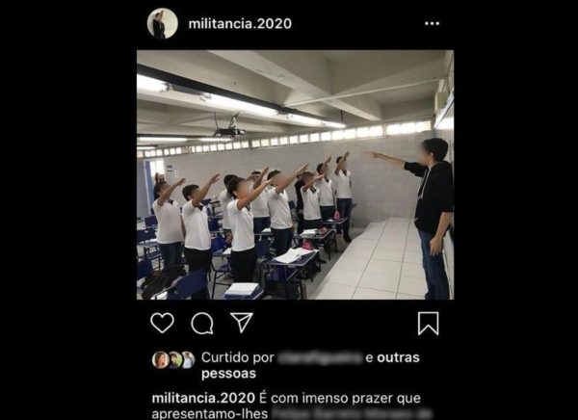Viewport: 578px width, 420px height.
Task: Tap the word apresentamo-lhes in the caption
Action: pyautogui.click(x=210, y=413)
